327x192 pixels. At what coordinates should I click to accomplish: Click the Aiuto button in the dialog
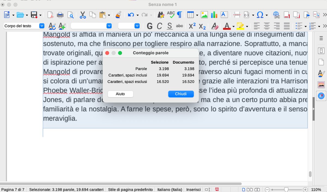pyautogui.click(x=120, y=94)
